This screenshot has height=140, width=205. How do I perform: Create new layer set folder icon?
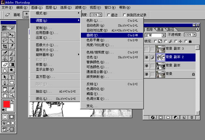[x=168, y=117]
